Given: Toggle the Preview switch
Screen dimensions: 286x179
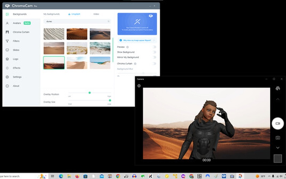Looking at the screenshot, I should click(x=154, y=47).
